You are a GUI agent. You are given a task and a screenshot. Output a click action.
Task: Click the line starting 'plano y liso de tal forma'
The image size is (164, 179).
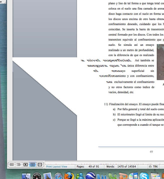(136, 3)
